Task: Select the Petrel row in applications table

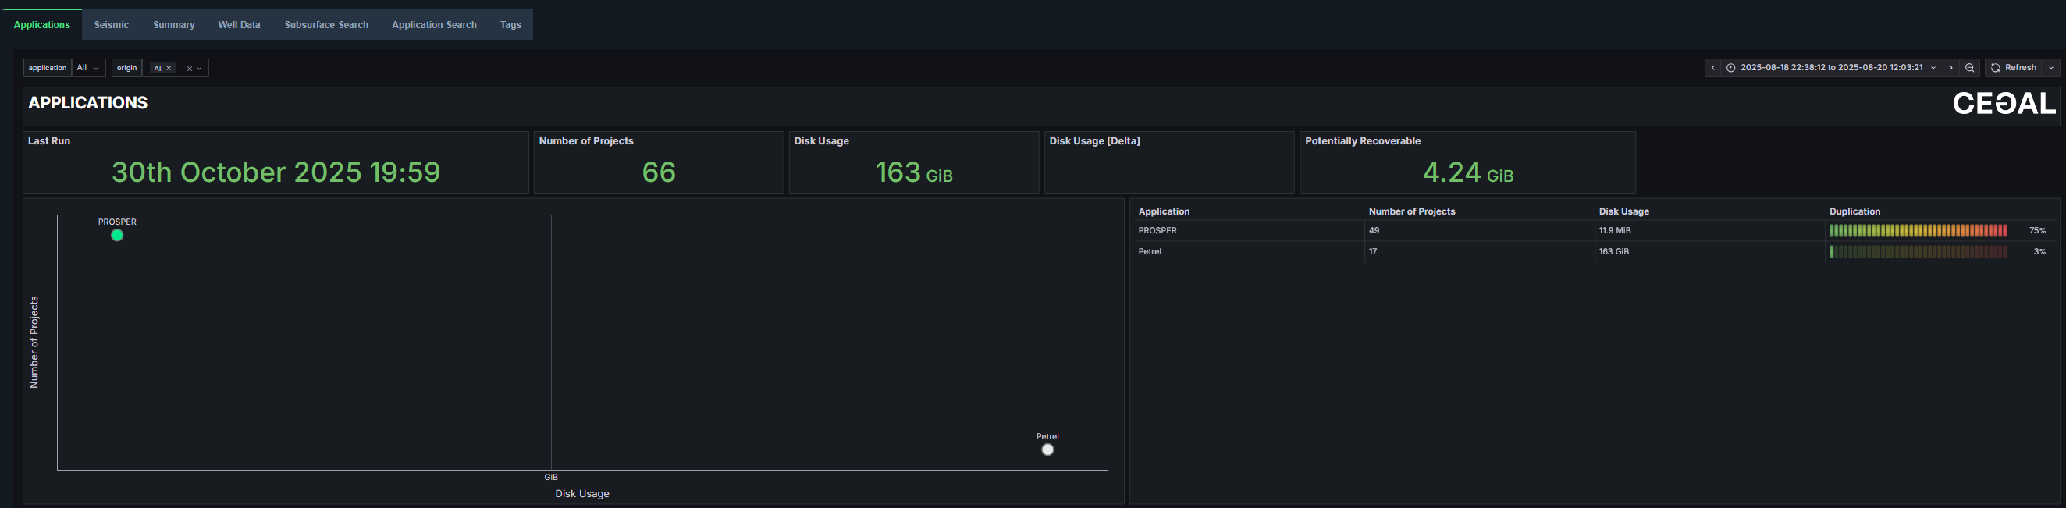Action: click(1149, 251)
